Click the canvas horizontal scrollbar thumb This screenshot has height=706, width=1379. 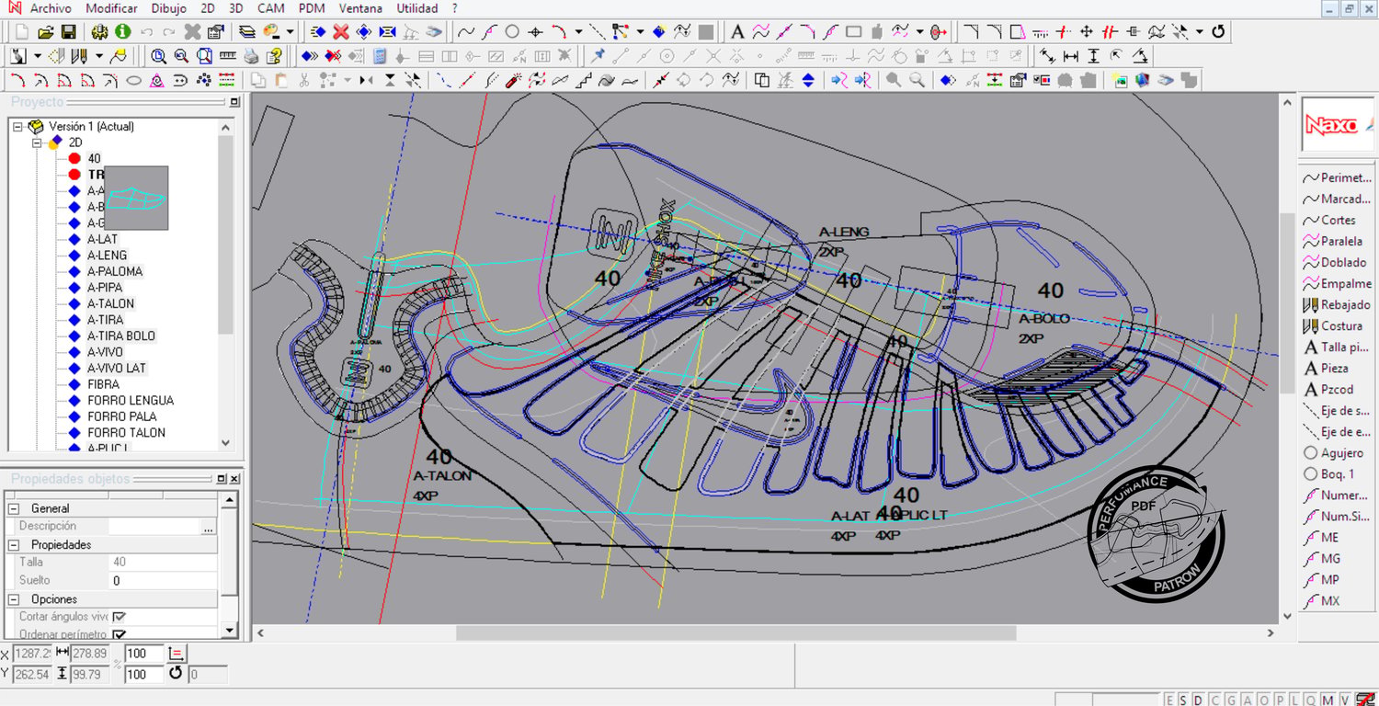point(735,632)
